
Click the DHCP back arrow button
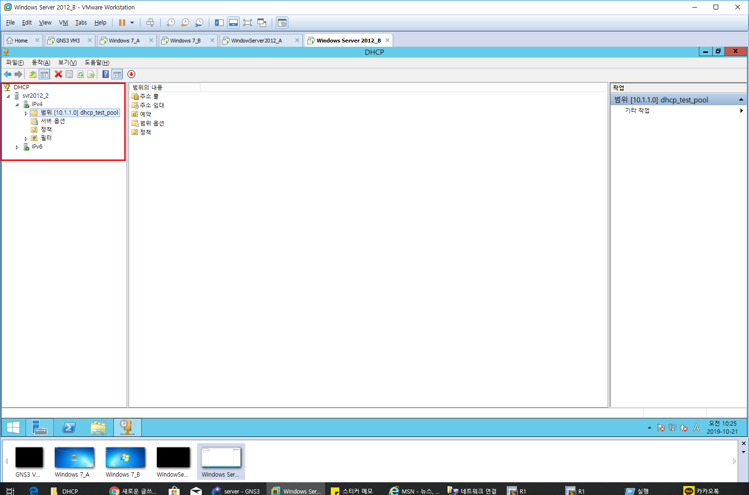tap(8, 74)
